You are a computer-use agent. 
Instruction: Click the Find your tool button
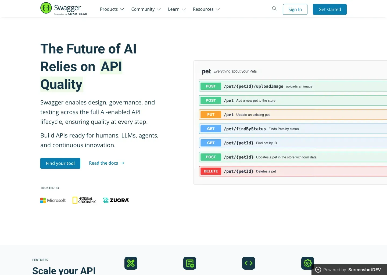click(x=60, y=163)
